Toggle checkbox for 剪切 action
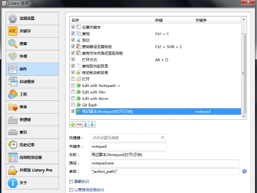Screen dimensions: 257x193 [x=73, y=40]
